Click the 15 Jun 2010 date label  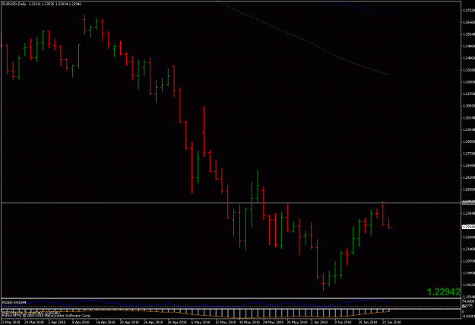368,322
